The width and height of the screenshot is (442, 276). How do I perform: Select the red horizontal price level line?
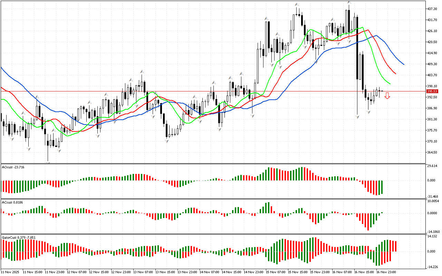[x=207, y=91]
